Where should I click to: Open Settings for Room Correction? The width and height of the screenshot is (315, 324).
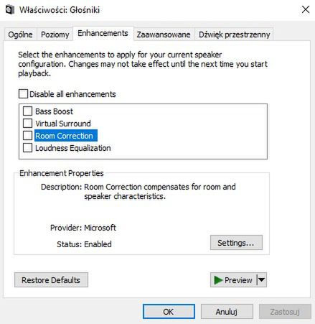(x=236, y=243)
